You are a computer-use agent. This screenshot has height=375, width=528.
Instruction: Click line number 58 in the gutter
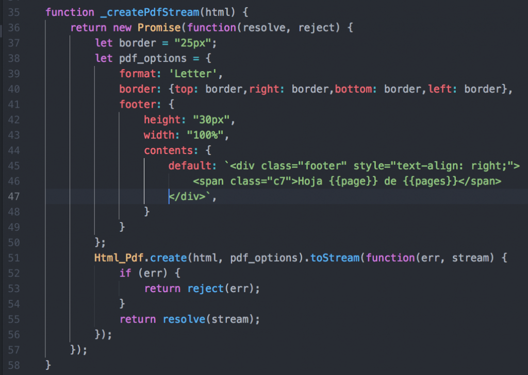[x=14, y=365]
